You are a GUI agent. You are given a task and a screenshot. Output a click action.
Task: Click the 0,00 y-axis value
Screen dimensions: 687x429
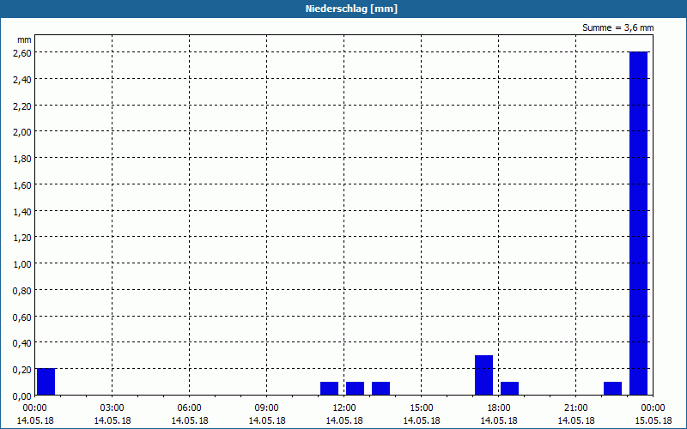24,396
